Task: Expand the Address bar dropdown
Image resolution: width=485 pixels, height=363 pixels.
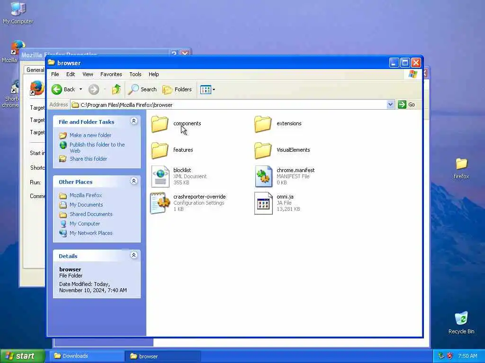Action: 390,104
